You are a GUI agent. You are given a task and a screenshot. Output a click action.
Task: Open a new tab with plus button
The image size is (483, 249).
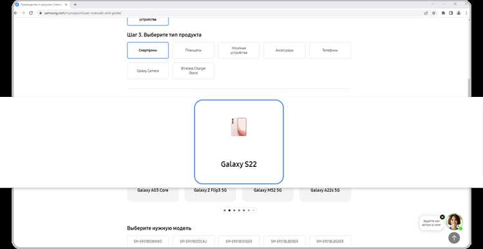tap(75, 4)
